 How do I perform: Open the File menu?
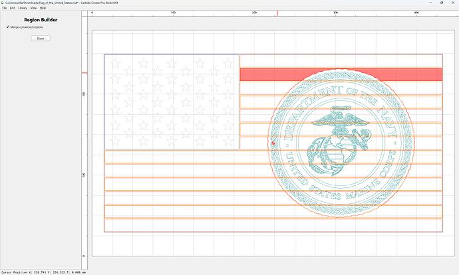[5, 8]
